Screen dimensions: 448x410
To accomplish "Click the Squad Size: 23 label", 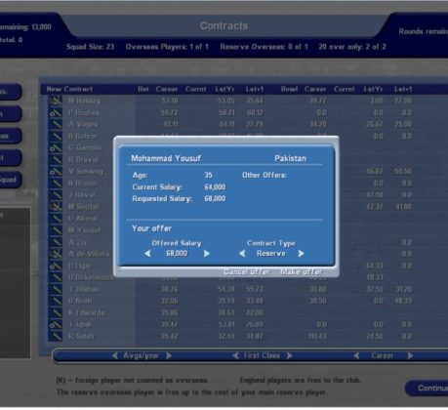I will tap(90, 47).
